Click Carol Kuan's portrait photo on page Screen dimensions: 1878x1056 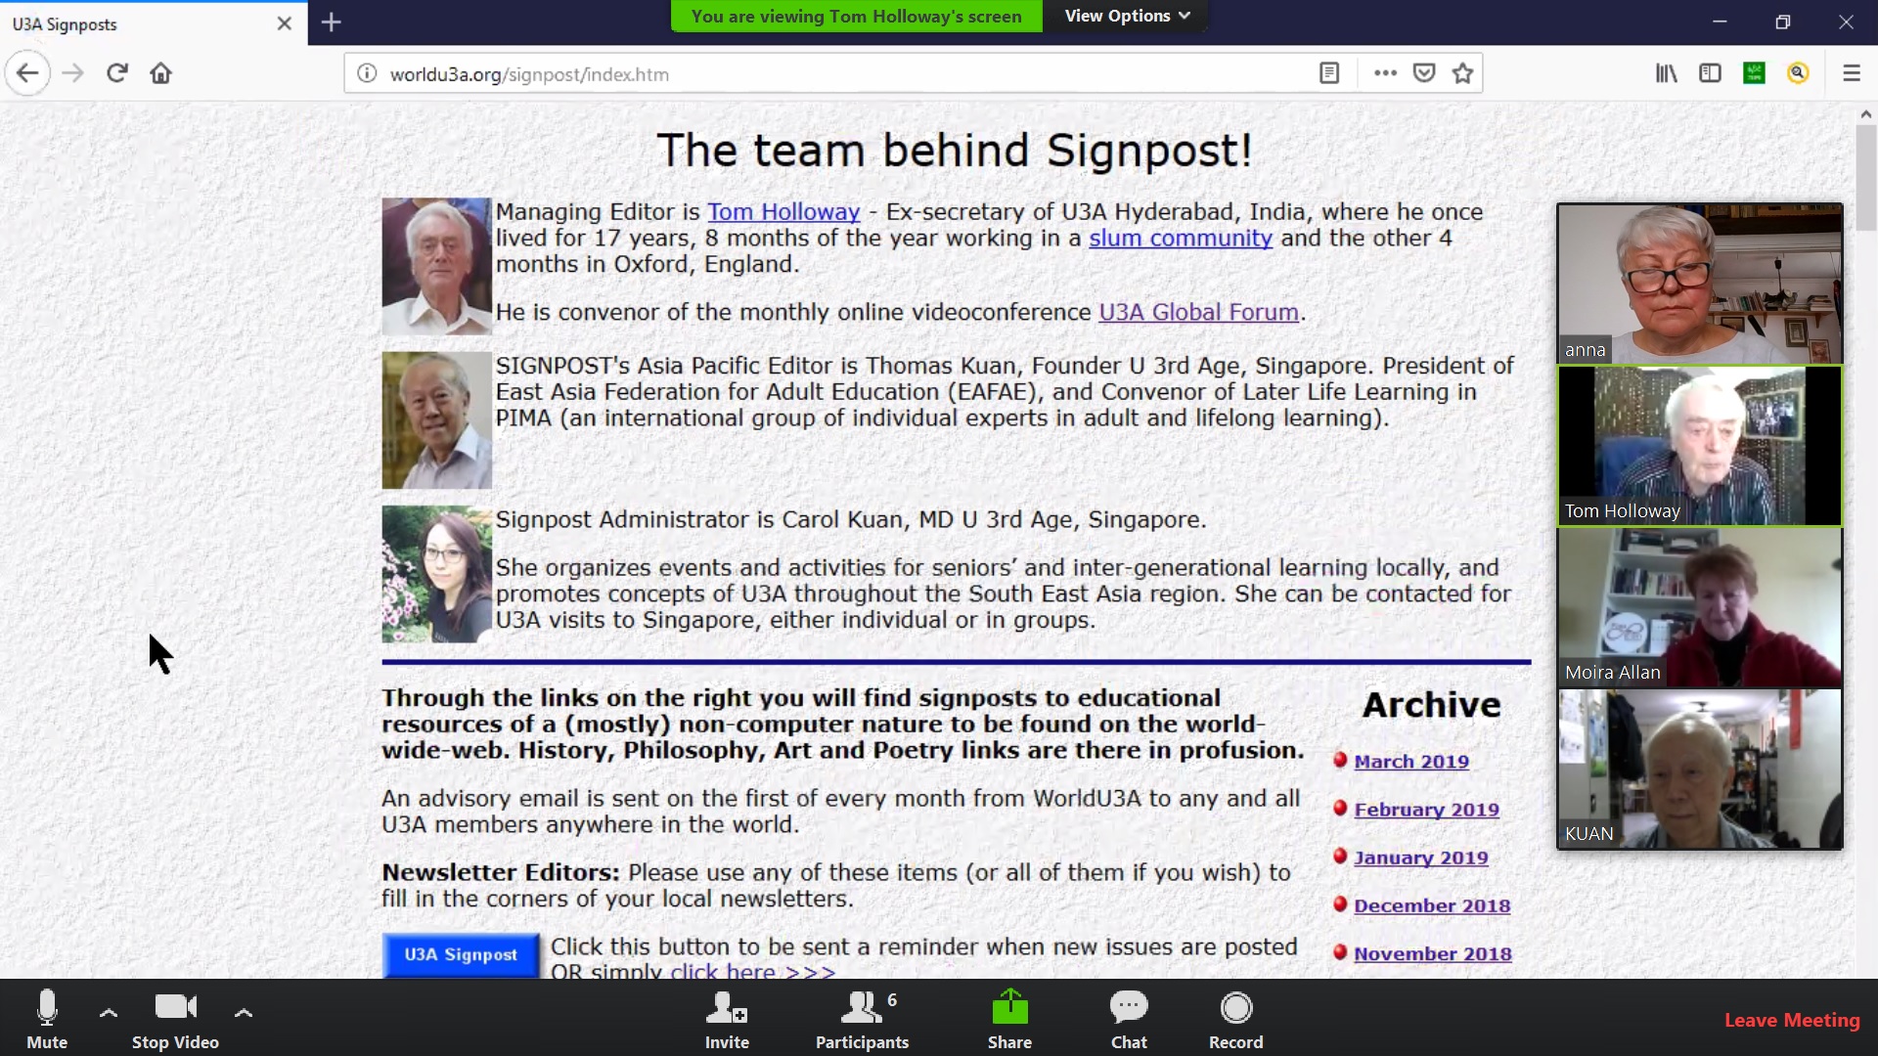click(436, 574)
